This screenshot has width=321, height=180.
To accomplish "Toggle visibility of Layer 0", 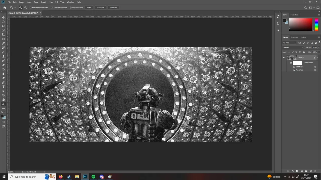I will pos(284,57).
